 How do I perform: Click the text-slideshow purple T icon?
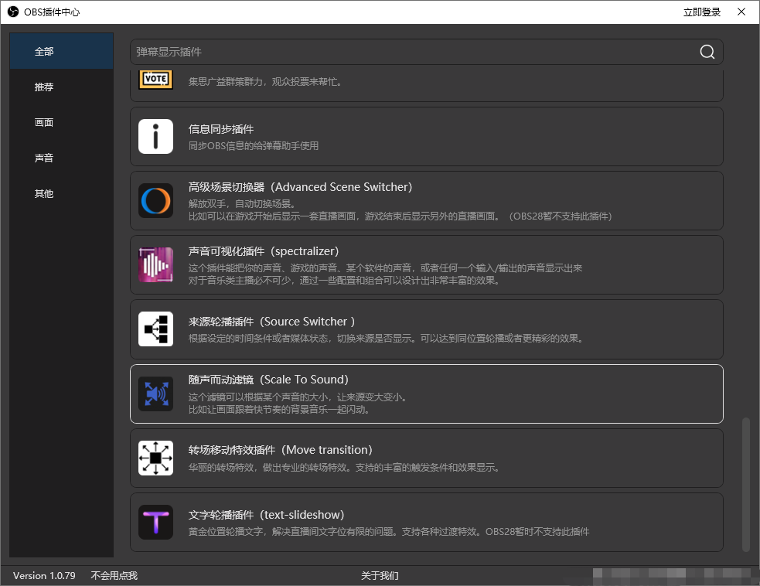pyautogui.click(x=155, y=522)
